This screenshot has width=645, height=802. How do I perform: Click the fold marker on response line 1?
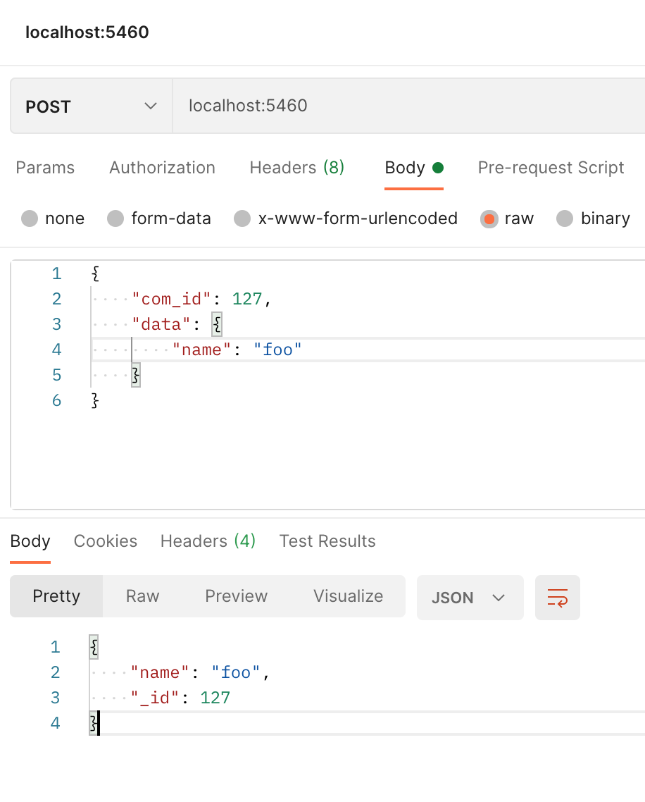(94, 646)
